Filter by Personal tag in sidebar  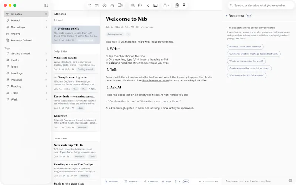pyautogui.click(x=26, y=80)
